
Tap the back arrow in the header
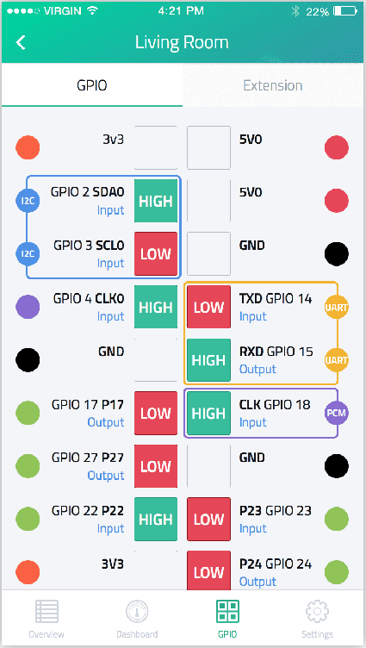(x=21, y=42)
